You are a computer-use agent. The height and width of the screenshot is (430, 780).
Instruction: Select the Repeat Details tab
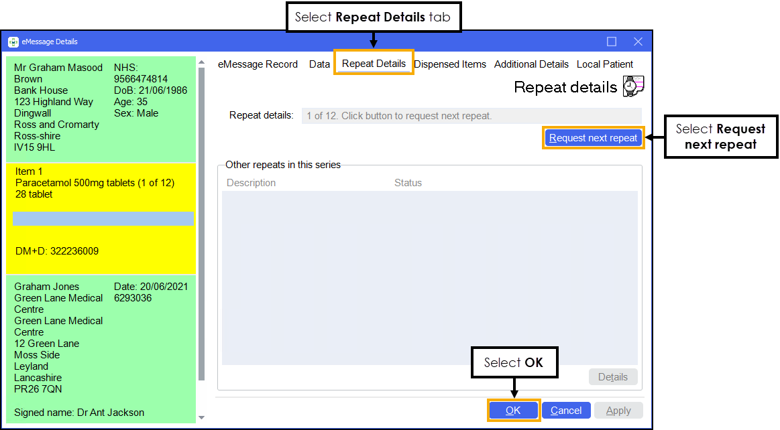[x=374, y=64]
